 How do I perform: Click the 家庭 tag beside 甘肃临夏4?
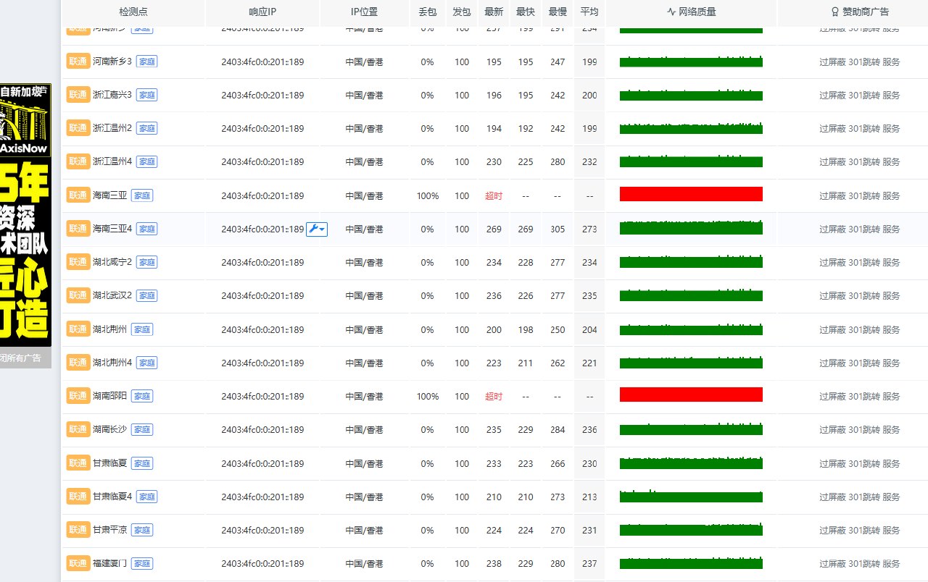pos(146,497)
